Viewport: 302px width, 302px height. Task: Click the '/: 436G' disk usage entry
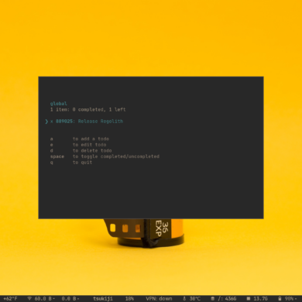tap(227, 299)
